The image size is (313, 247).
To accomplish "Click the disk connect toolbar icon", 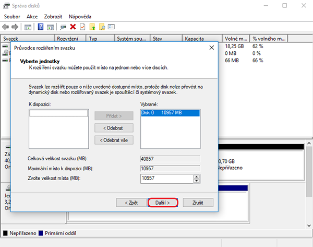I will click(x=63, y=27).
